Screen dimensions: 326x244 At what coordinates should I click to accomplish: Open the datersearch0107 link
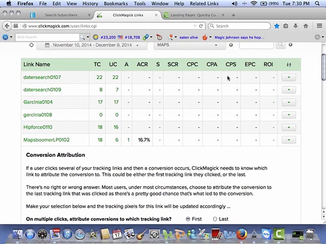(42, 77)
